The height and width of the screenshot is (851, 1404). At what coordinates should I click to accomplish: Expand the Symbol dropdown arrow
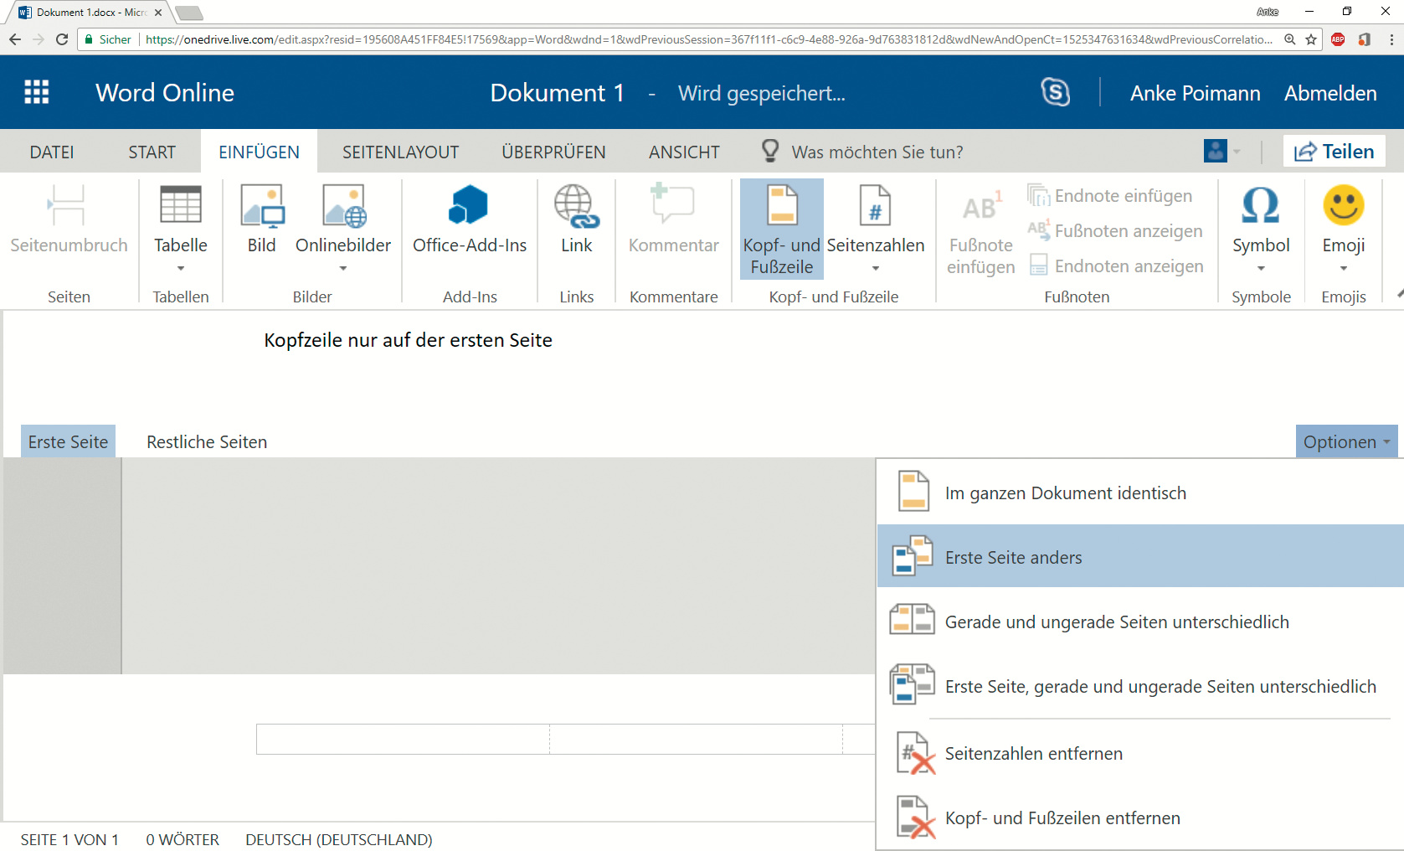(x=1261, y=269)
